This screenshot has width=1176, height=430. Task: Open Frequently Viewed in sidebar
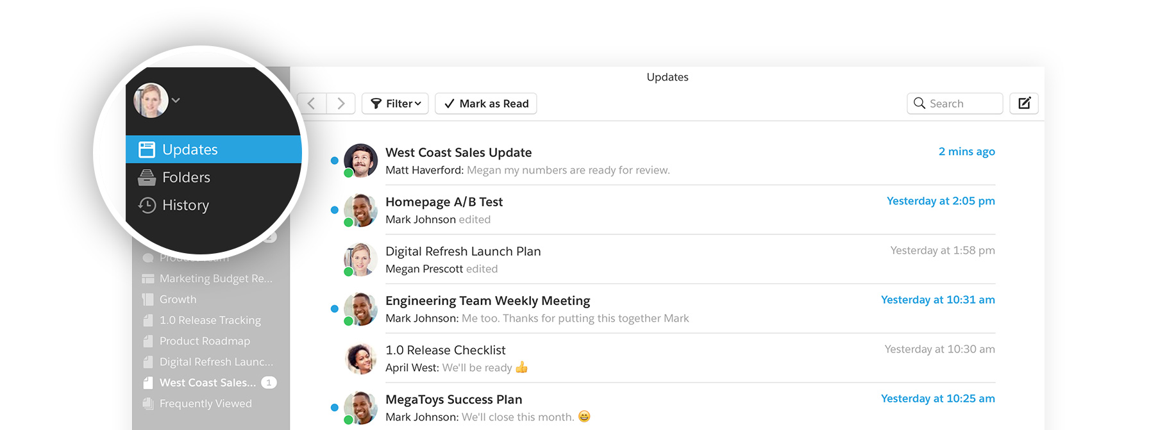pos(205,403)
